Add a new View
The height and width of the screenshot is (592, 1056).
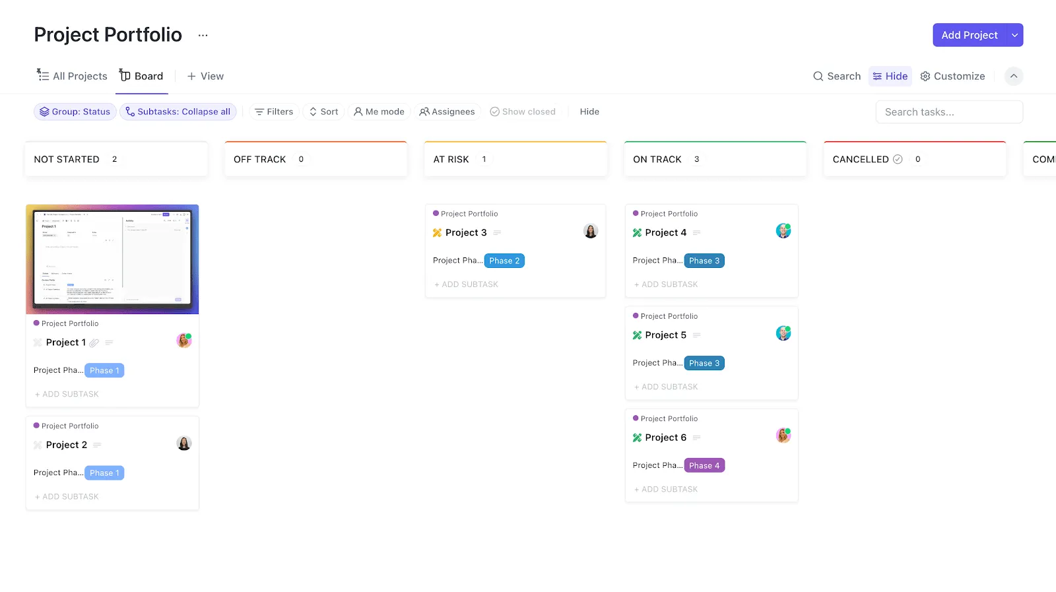[205, 76]
